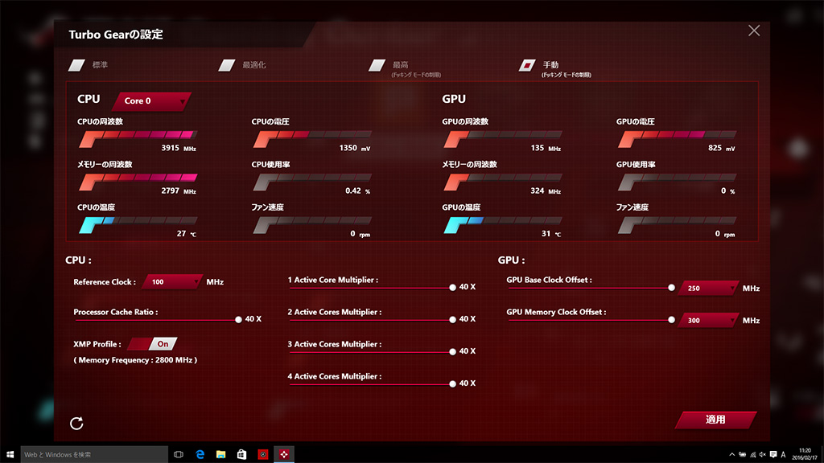Click the GPUの温度 31 ℃ reading
The width and height of the screenshot is (824, 463).
pos(551,234)
